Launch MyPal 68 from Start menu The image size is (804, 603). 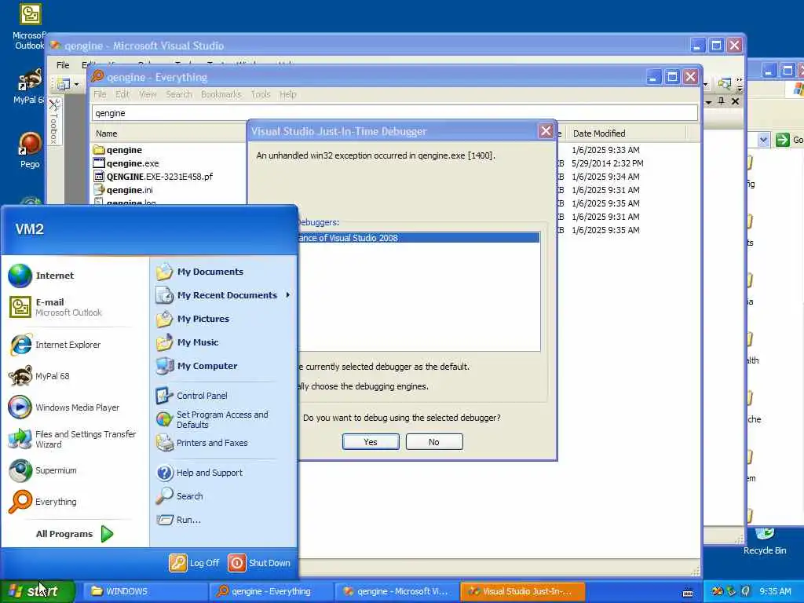point(39,376)
